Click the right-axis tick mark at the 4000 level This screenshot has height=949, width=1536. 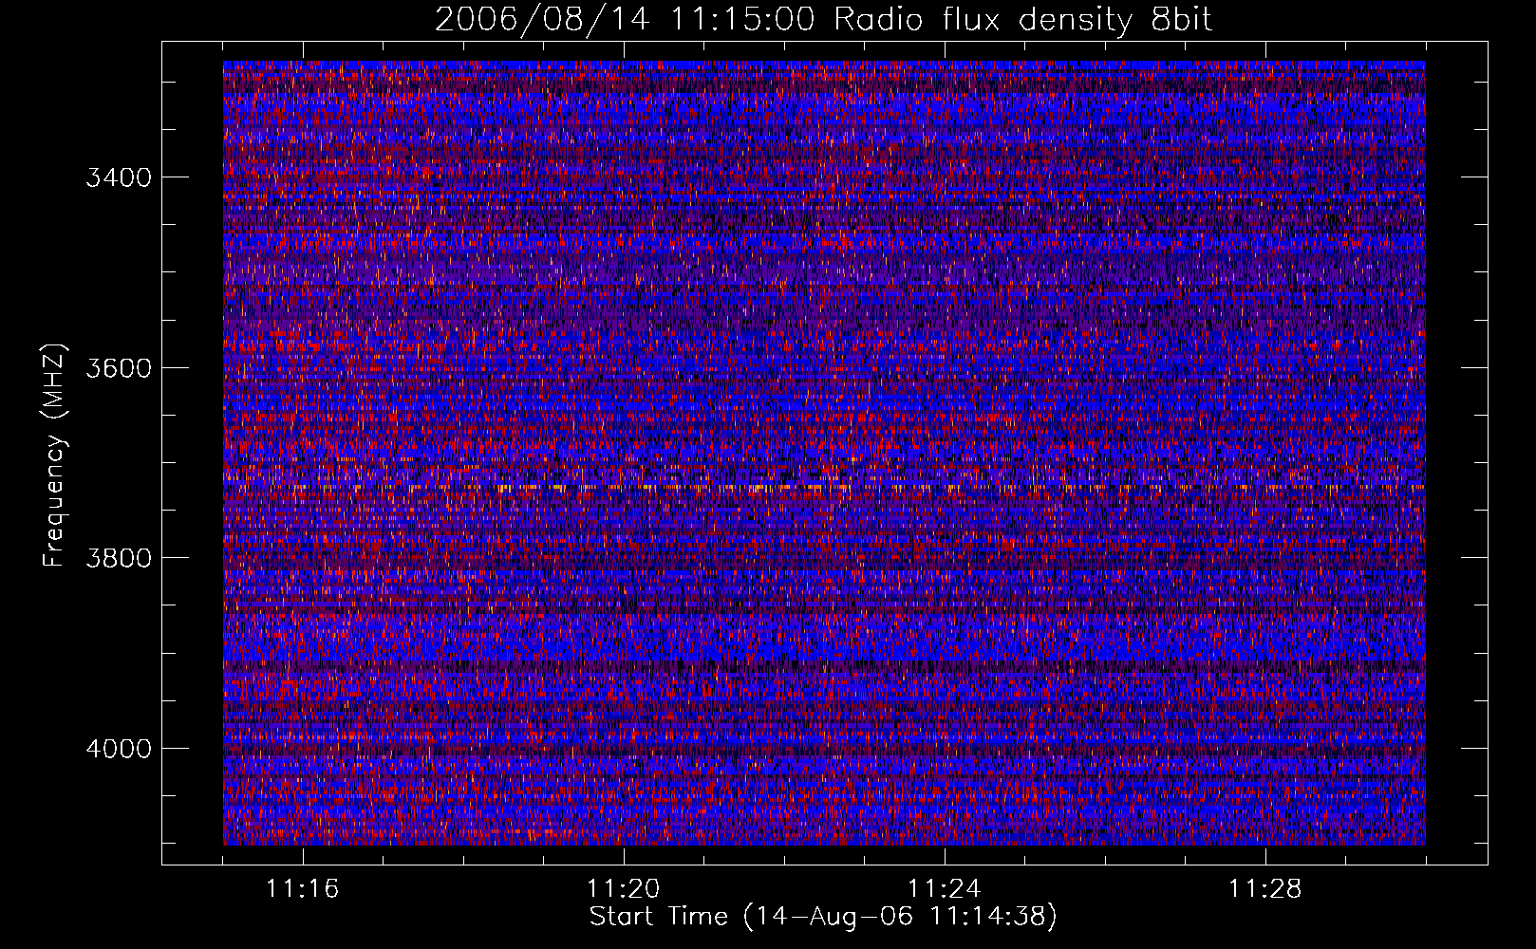(1476, 748)
